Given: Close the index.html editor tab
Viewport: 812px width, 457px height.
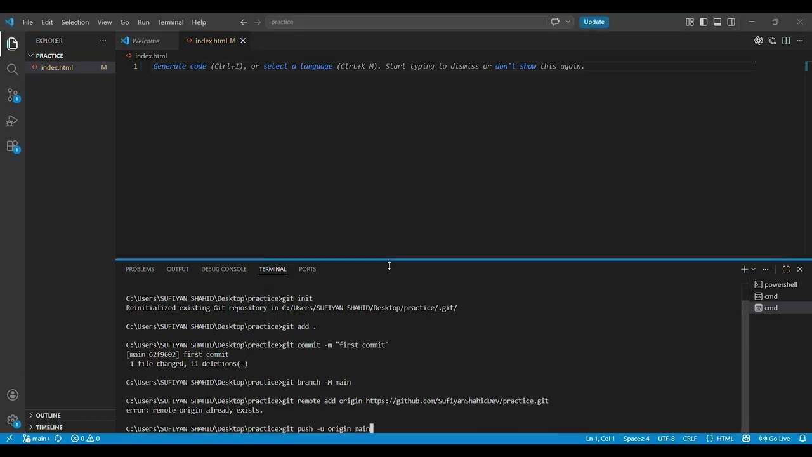Looking at the screenshot, I should coord(242,41).
